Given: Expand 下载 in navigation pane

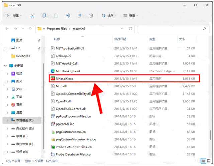Looking at the screenshot, I should (7, 97).
